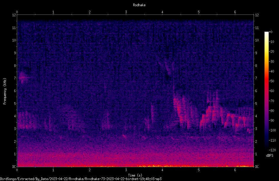The width and height of the screenshot is (279, 181).
Task: Click the -30 colorbar tick label
Action: pyautogui.click(x=272, y=61)
